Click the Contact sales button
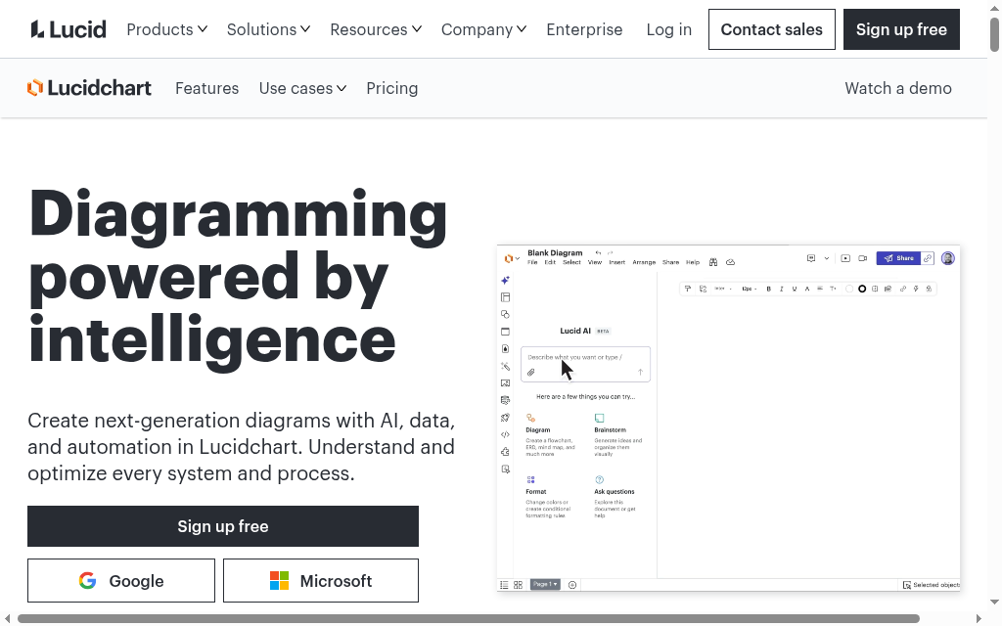 (772, 29)
